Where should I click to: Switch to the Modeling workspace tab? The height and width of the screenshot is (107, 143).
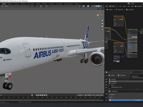pyautogui.click(x=10, y=4)
